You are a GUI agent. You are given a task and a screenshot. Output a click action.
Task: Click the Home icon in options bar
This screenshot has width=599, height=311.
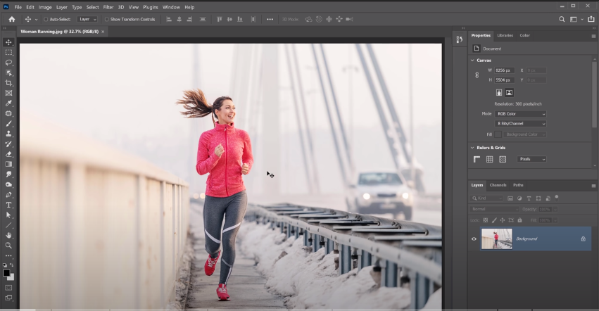pyautogui.click(x=11, y=19)
